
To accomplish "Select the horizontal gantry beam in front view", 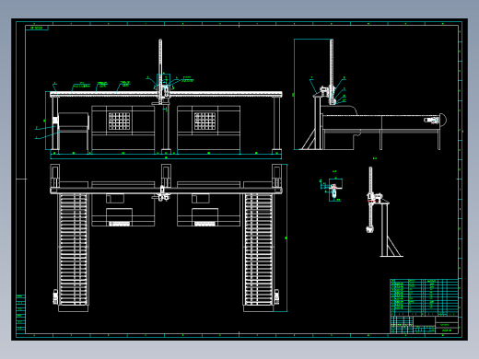I will (166, 94).
